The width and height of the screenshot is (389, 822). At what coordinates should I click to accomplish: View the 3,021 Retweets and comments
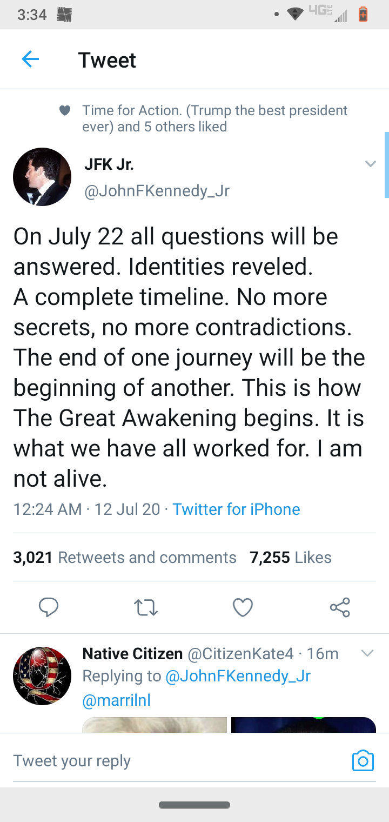125,558
